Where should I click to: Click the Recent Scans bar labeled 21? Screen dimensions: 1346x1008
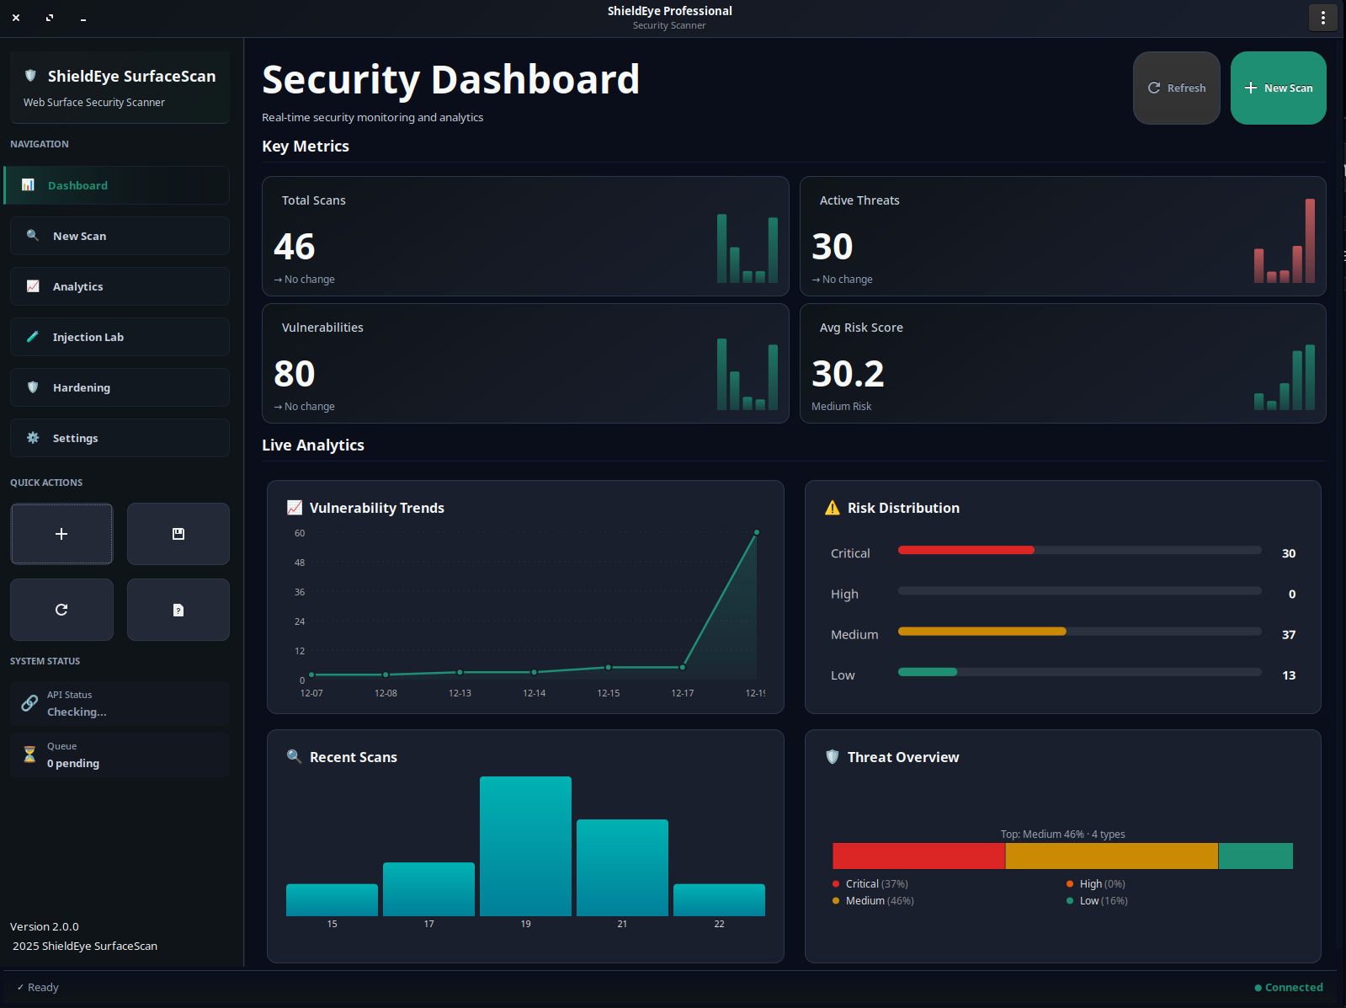pos(622,867)
